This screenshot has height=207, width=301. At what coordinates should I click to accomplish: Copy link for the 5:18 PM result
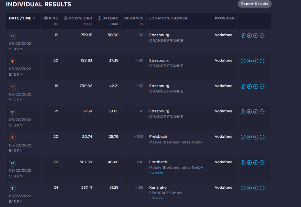pyautogui.click(x=243, y=61)
